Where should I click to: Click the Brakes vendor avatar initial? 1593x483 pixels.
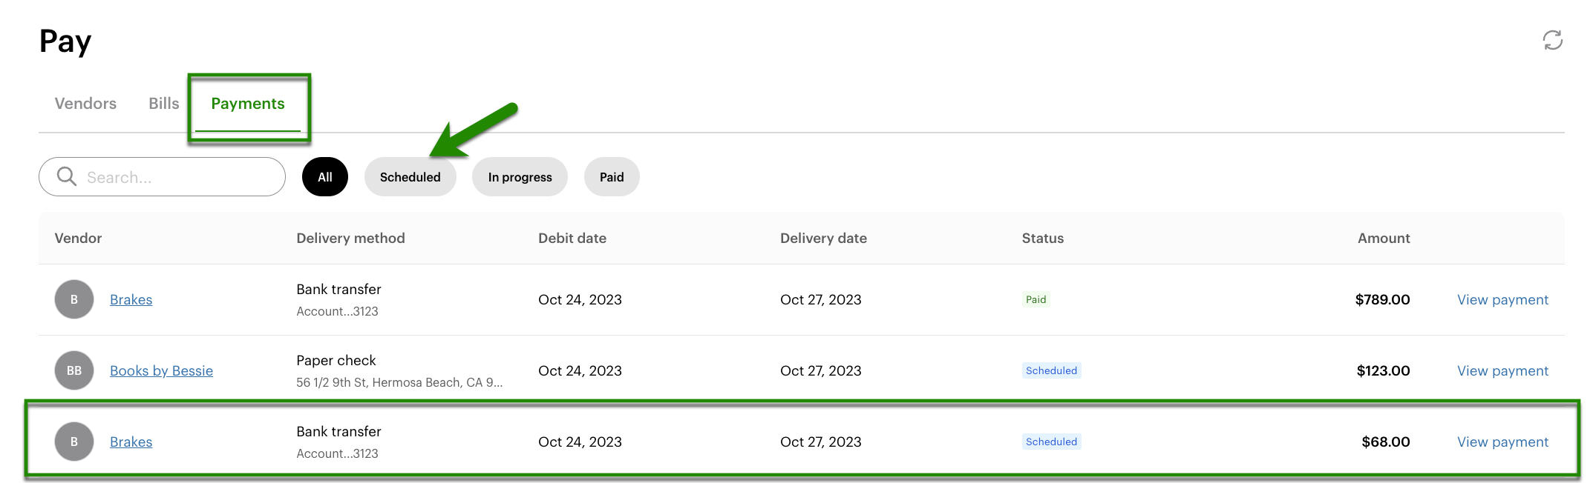coord(73,299)
